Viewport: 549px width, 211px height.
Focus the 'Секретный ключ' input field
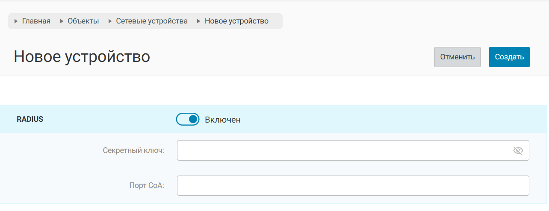pyautogui.click(x=342, y=151)
